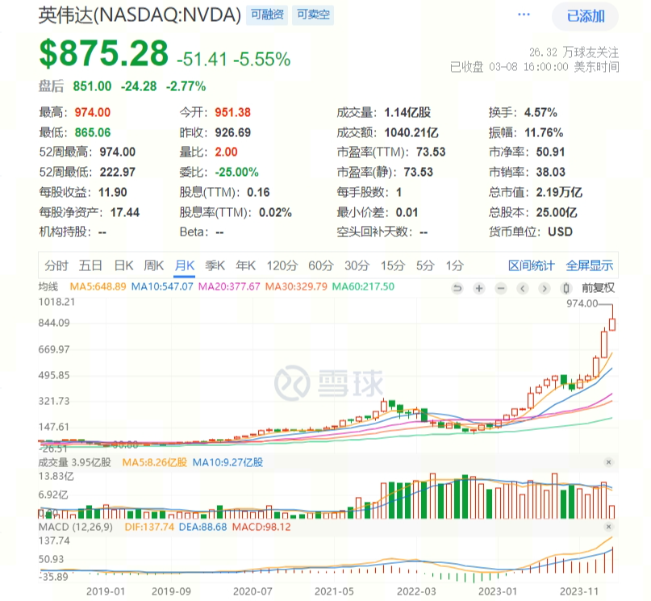Select the 季K quarterly chart tab
Screen dimensions: 651x601
point(215,265)
